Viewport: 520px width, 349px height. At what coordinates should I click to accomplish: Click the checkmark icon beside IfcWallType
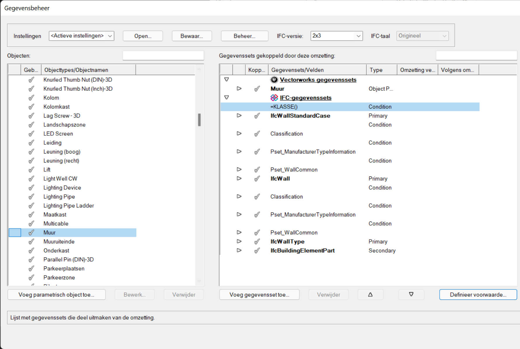click(257, 242)
